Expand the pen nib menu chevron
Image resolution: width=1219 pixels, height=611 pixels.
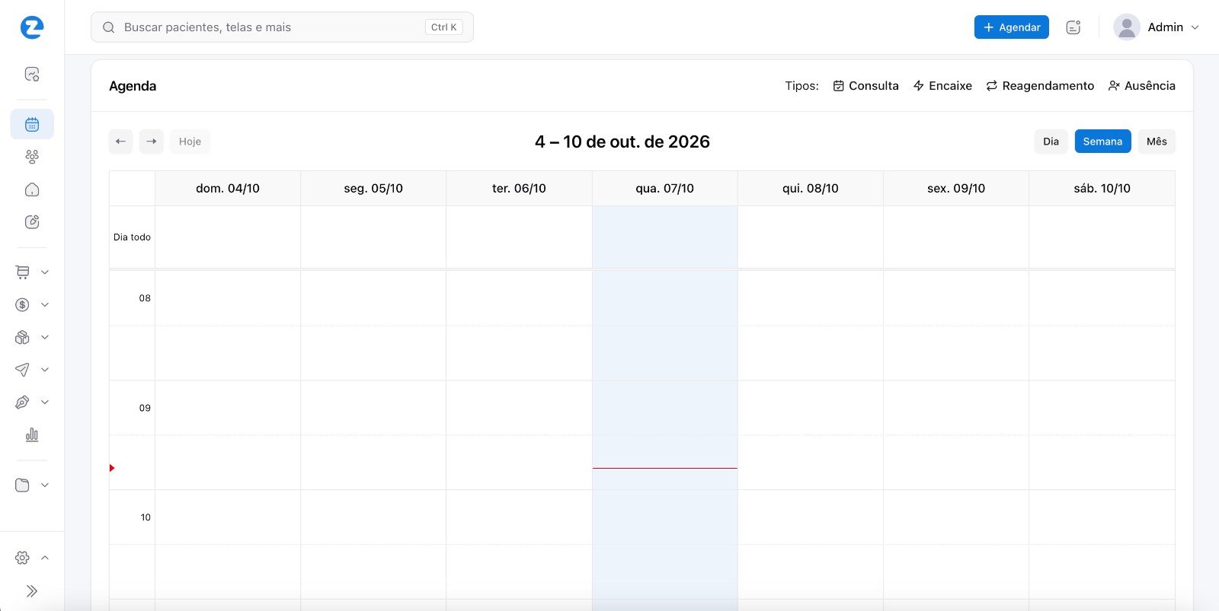point(45,403)
